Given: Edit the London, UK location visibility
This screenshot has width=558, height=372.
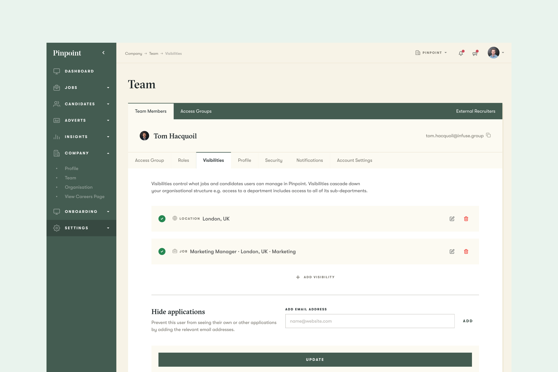Looking at the screenshot, I should 452,219.
